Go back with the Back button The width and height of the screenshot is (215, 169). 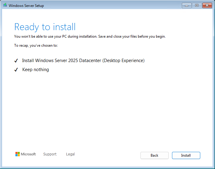pyautogui.click(x=154, y=155)
